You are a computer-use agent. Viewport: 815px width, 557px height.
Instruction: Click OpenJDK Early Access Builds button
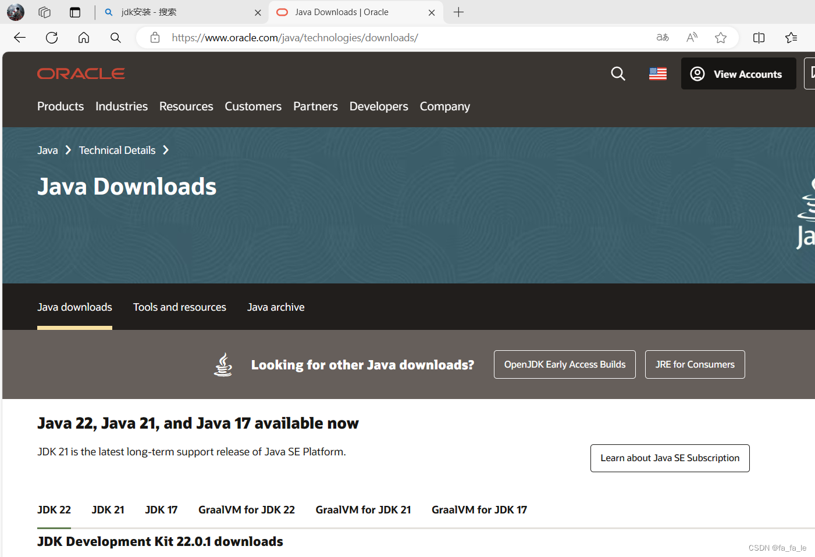click(565, 364)
